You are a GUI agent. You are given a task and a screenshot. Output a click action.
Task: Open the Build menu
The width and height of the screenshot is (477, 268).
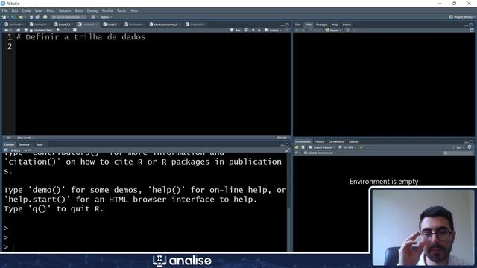point(79,10)
